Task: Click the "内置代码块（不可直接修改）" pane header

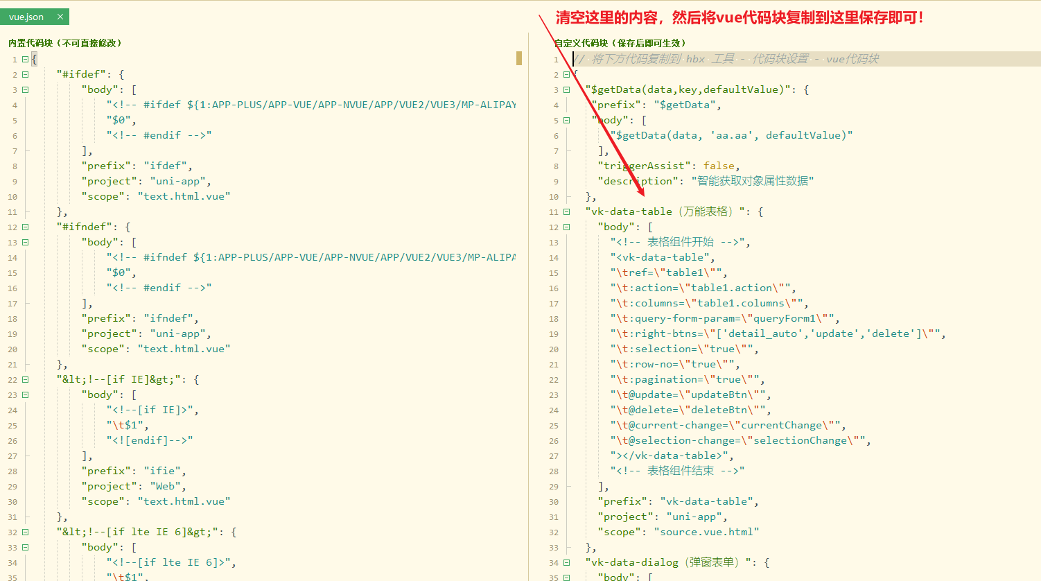Action: click(x=67, y=43)
